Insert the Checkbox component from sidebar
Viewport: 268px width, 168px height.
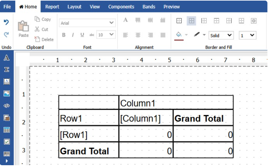tap(7, 142)
